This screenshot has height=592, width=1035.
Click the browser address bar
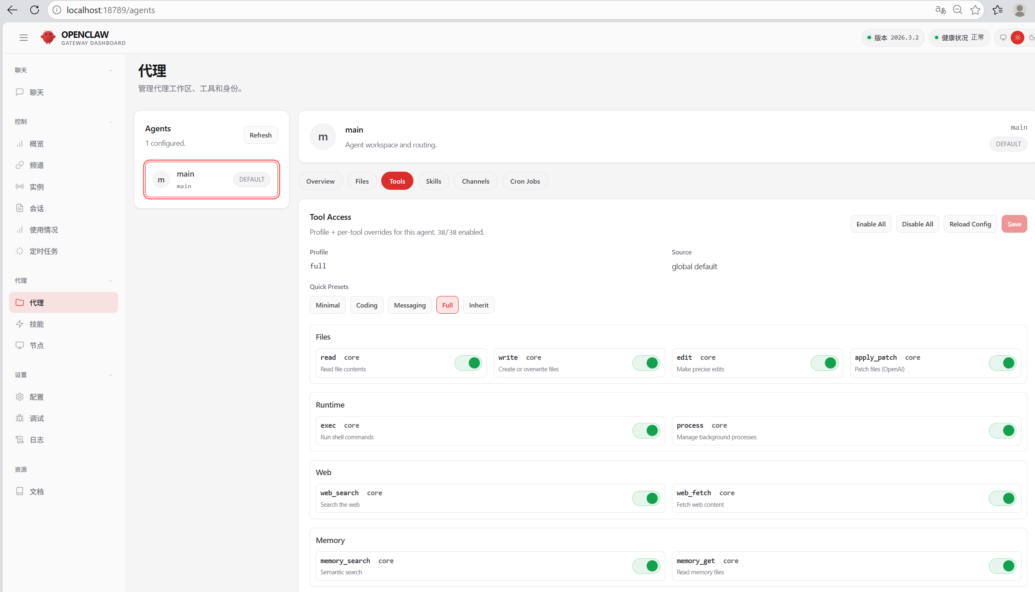click(x=494, y=10)
